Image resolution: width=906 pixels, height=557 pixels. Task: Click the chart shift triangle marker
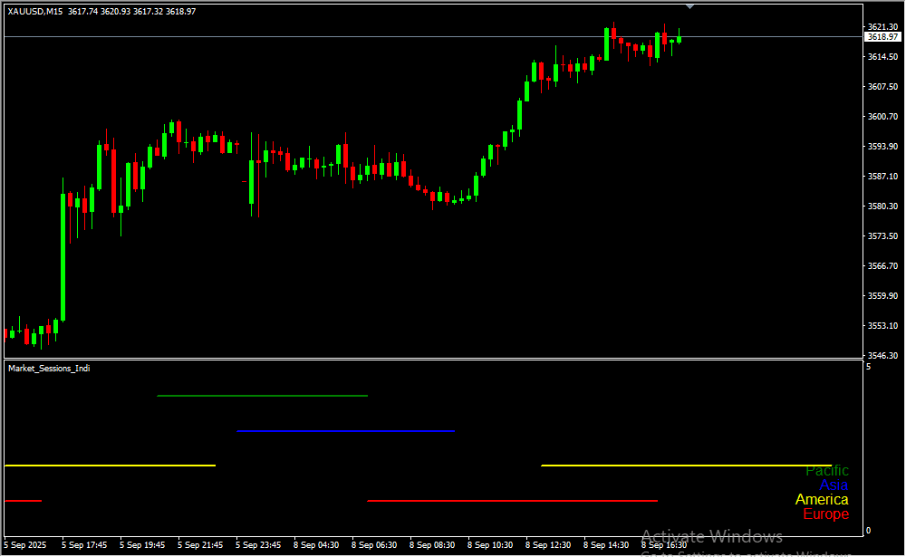click(x=690, y=6)
